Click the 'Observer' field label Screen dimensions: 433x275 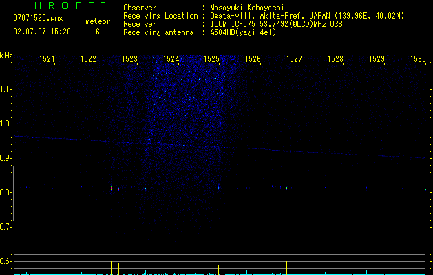(140, 8)
